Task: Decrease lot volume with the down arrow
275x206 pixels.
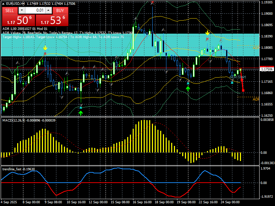Action: (22, 10)
